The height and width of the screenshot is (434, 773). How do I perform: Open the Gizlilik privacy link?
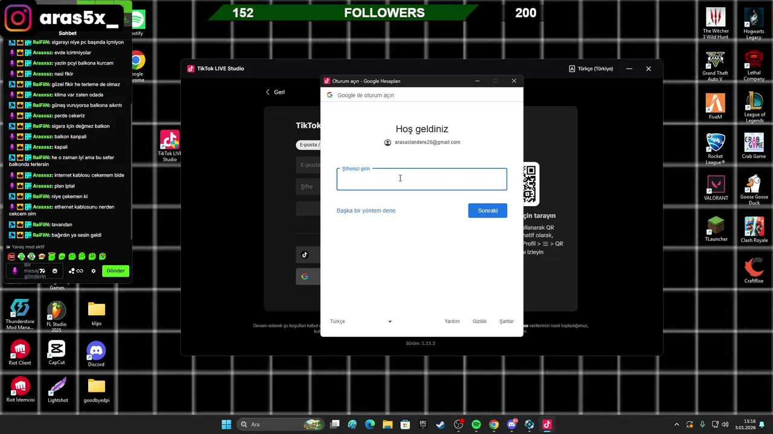pyautogui.click(x=480, y=321)
